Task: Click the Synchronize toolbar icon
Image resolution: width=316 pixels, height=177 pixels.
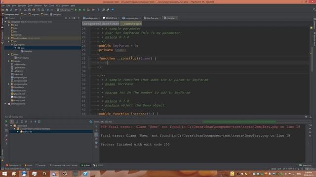Action: click(x=11, y=10)
